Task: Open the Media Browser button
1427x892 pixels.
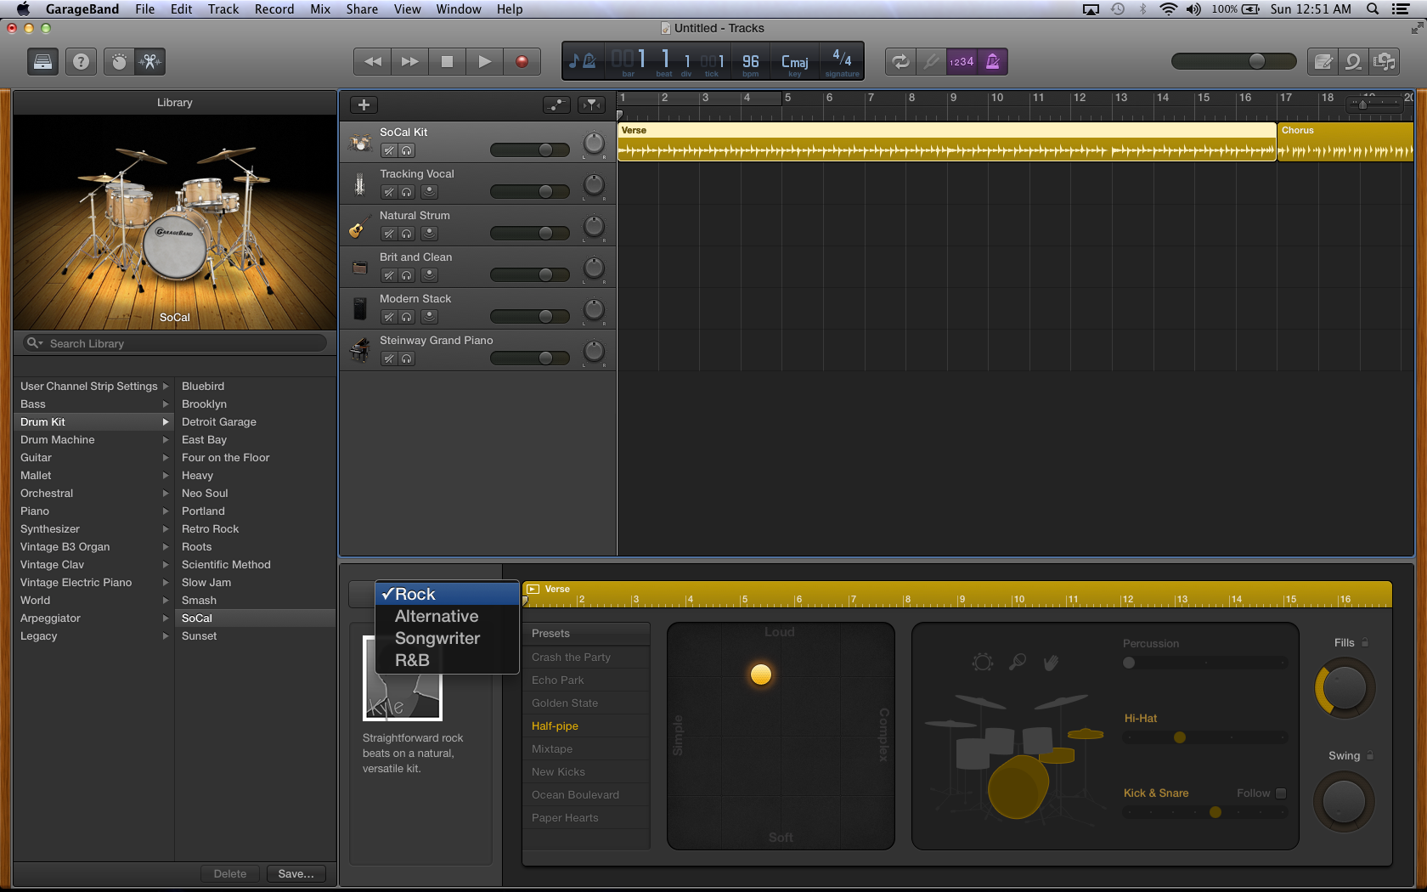Action: coord(1385,61)
